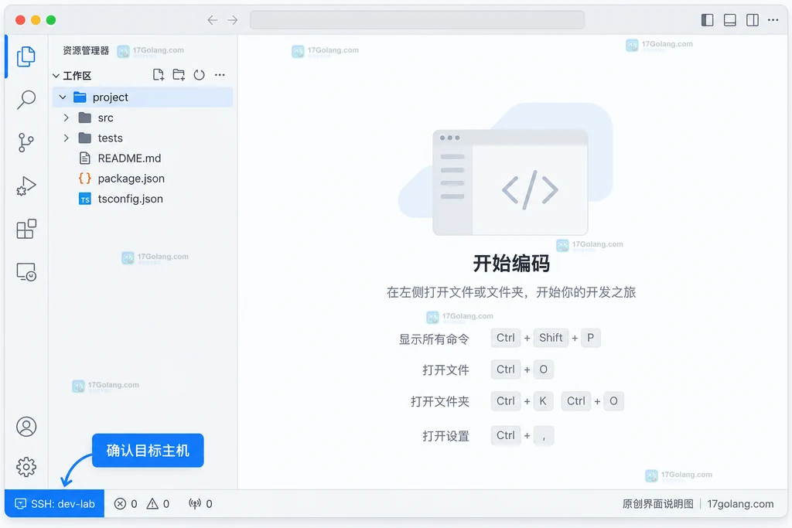This screenshot has width=792, height=528.
Task: Refresh the workspace explorer
Action: (x=199, y=75)
